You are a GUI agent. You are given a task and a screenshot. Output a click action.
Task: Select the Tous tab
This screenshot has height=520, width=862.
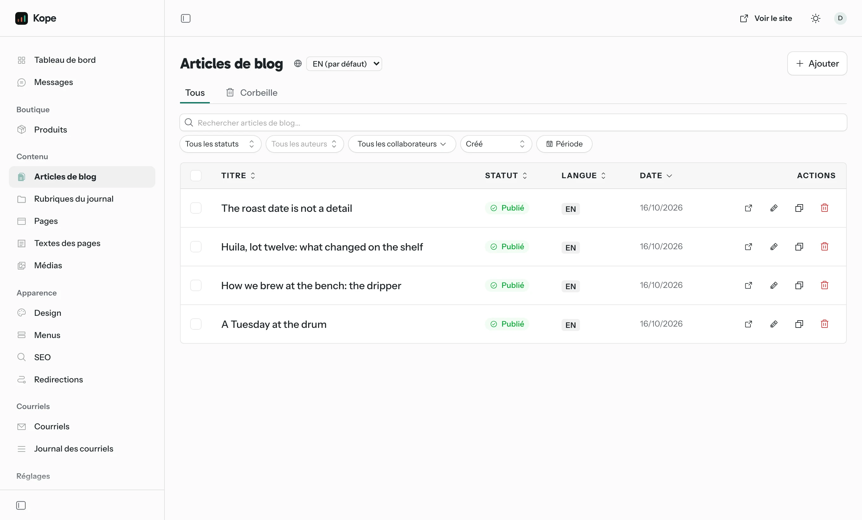[195, 93]
